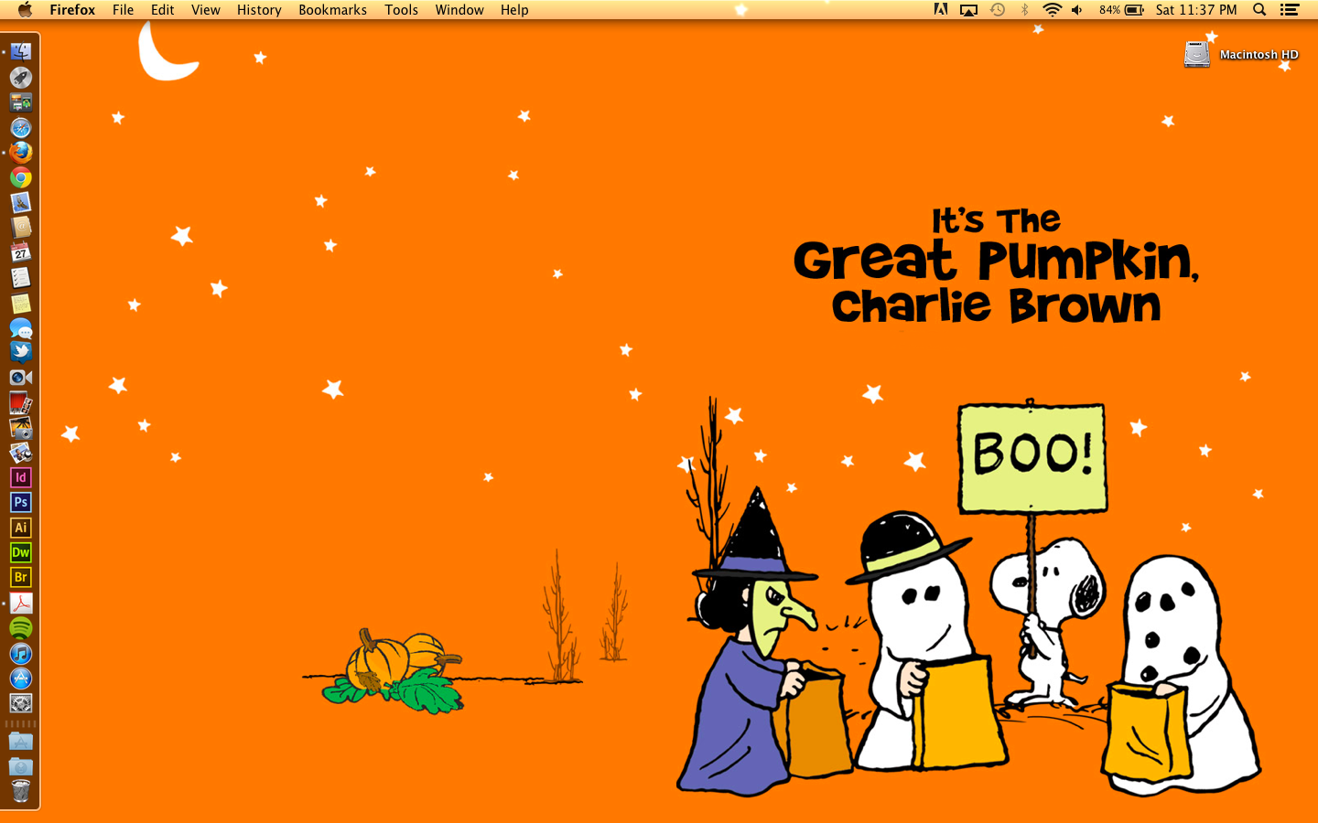
Task: Open yellow Notes icon in dock
Action: click(21, 302)
